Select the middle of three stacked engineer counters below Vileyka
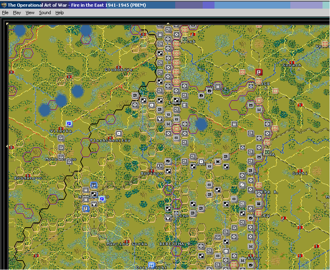 coord(61,148)
